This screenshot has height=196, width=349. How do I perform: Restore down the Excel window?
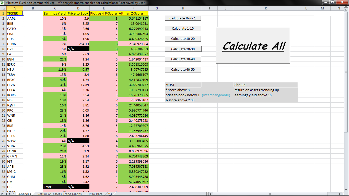tap(332, 2)
